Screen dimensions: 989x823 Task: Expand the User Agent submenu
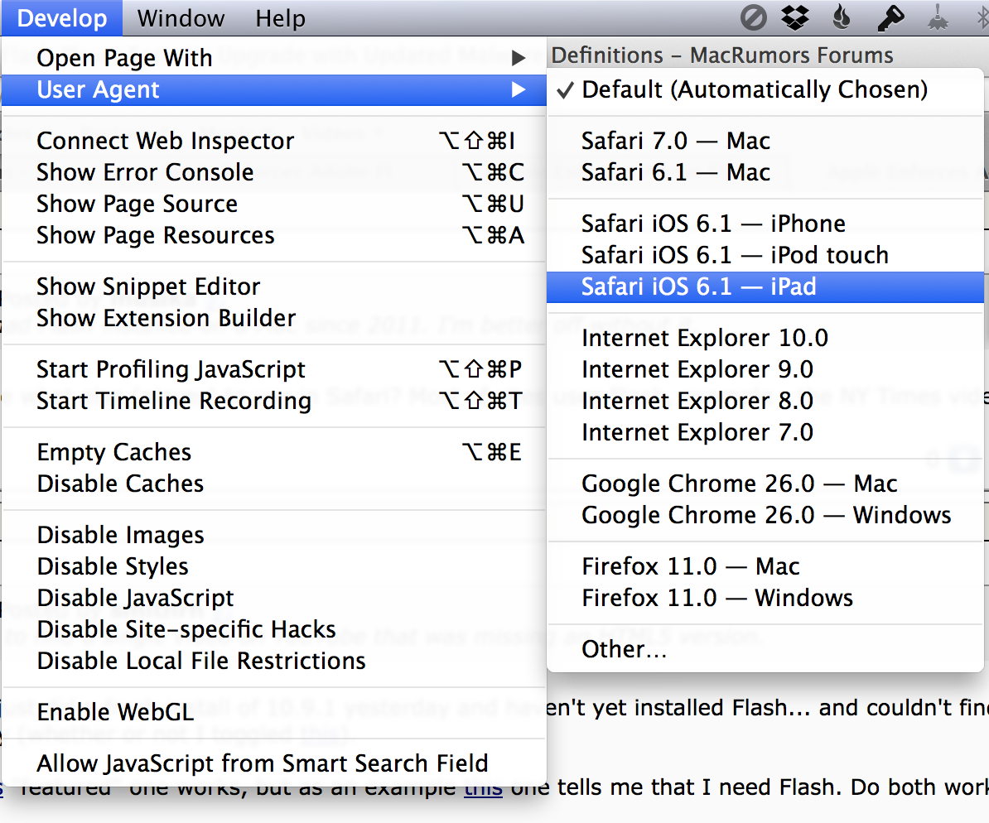(x=273, y=89)
